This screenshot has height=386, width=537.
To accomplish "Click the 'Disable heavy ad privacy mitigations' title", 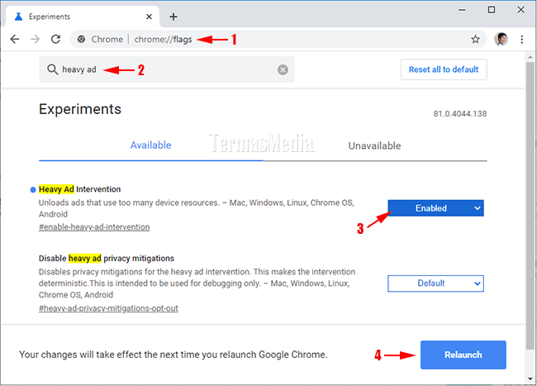I will [x=107, y=258].
